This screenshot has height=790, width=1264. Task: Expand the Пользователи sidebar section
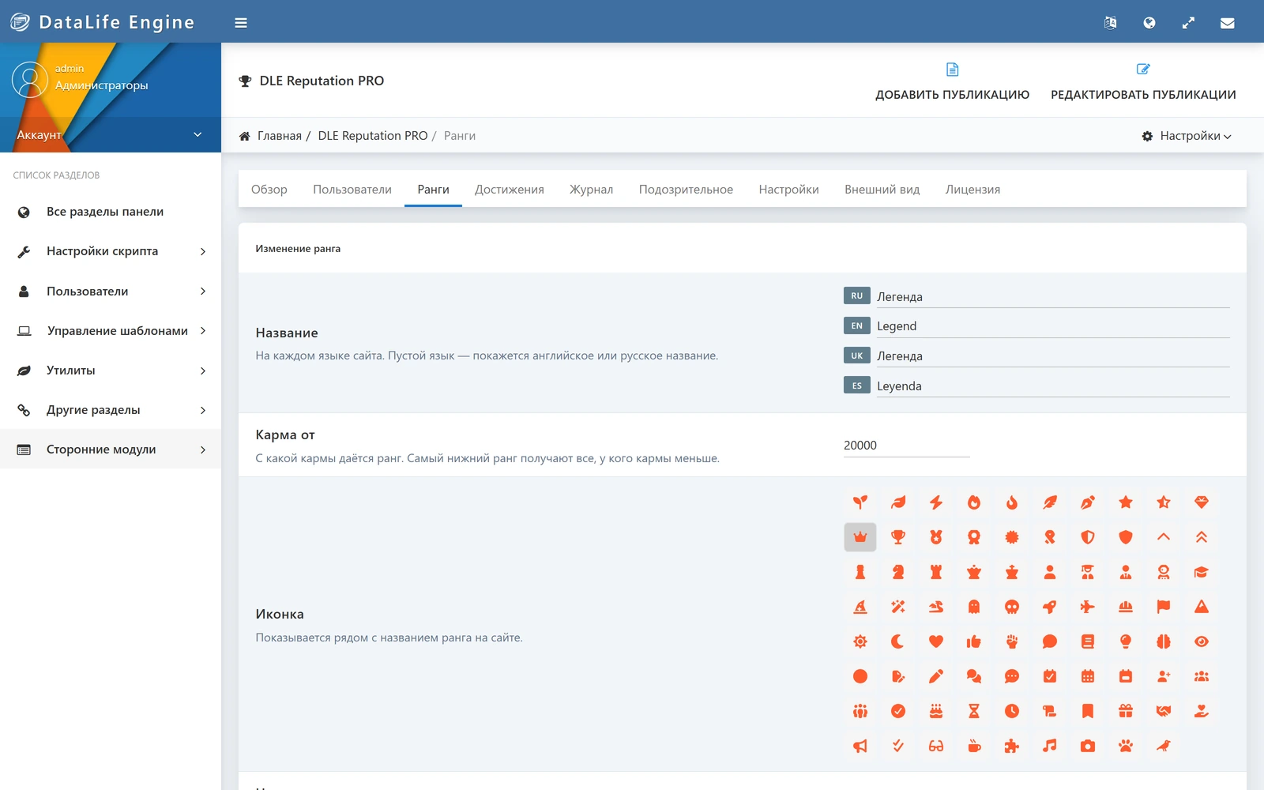111,291
